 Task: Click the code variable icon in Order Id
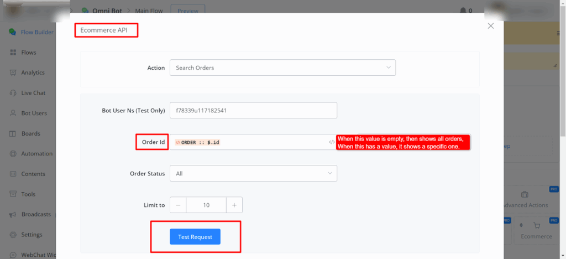tap(332, 142)
